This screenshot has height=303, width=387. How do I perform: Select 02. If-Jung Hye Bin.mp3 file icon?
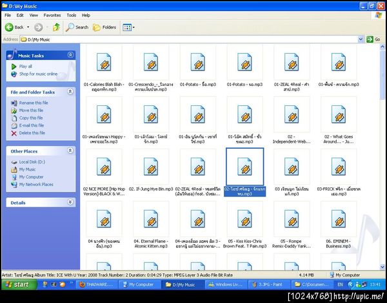pos(151,167)
